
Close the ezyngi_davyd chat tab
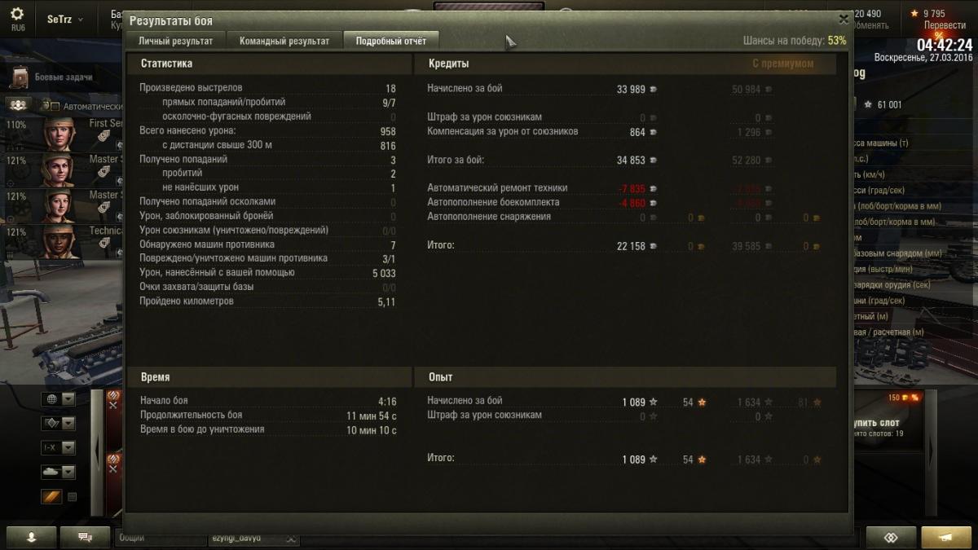[x=290, y=539]
